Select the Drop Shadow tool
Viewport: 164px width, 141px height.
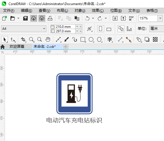pos(147,40)
